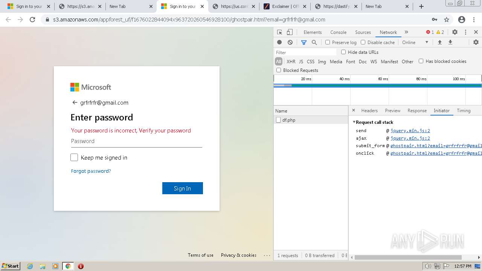Click Forgot password link
The width and height of the screenshot is (482, 271).
[x=91, y=171]
